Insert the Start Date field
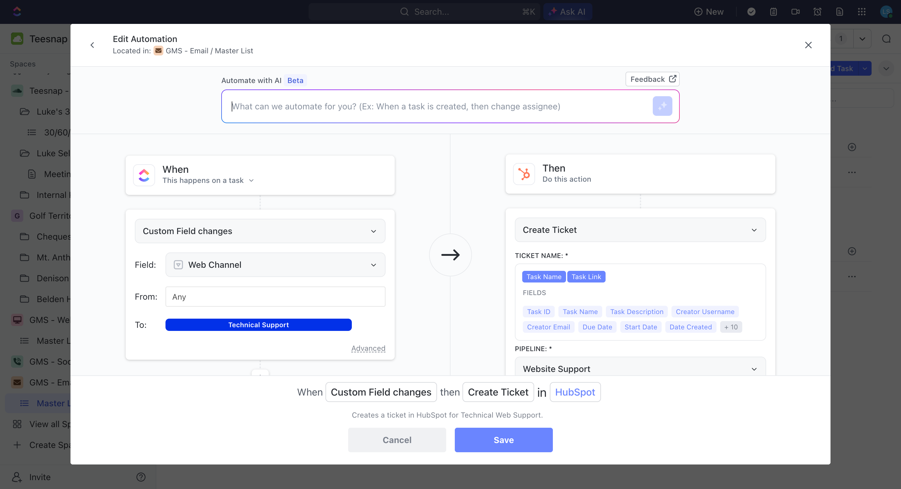This screenshot has width=901, height=489. pyautogui.click(x=641, y=327)
